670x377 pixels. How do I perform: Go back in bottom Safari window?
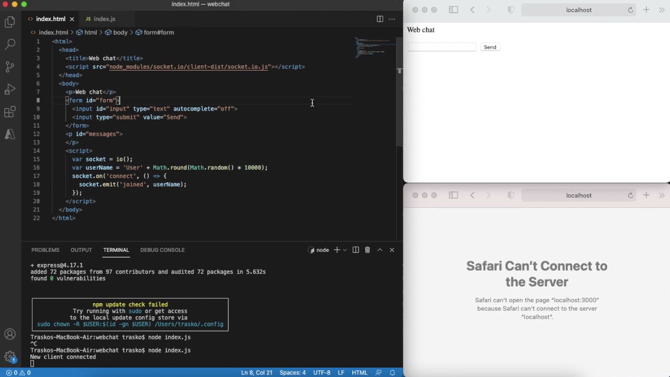pos(473,195)
